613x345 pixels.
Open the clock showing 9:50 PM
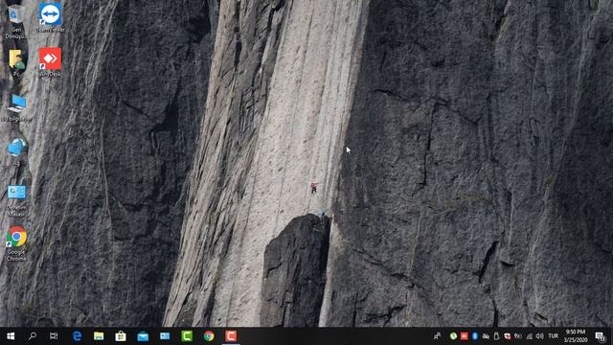pos(576,336)
